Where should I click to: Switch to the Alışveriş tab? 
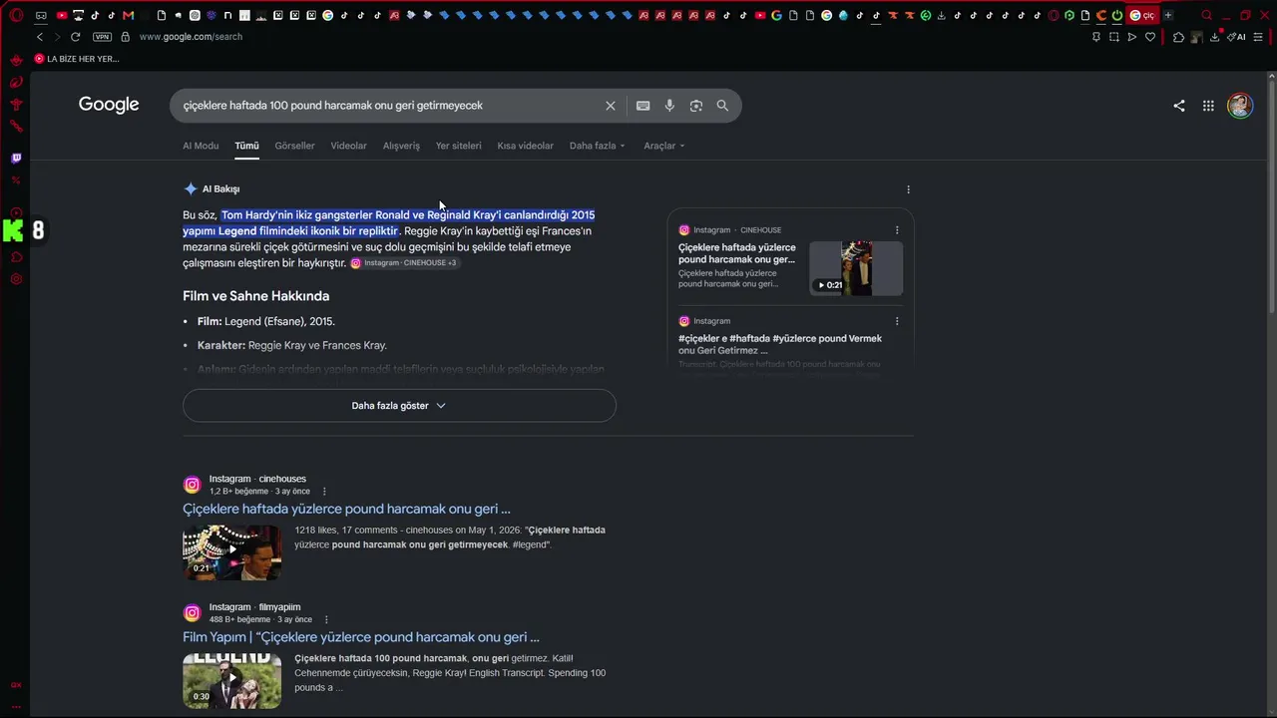click(x=401, y=146)
